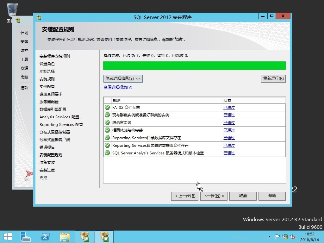Select 计划 in background installation center
Screen dimensions: 324x243
pyautogui.click(x=24, y=33)
